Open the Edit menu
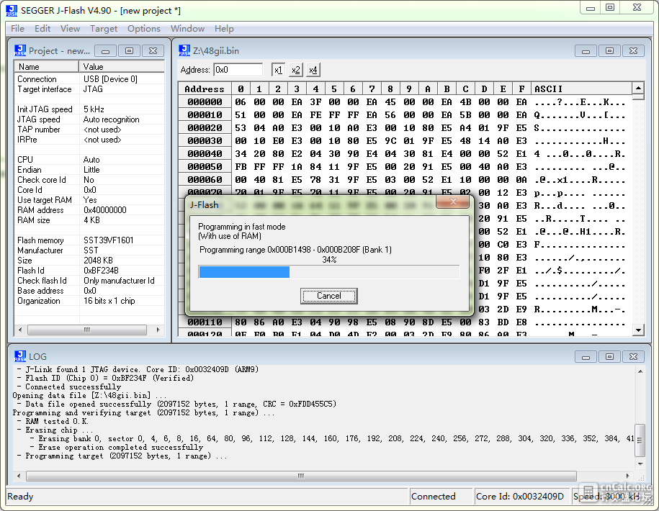659x511 pixels. [42, 29]
